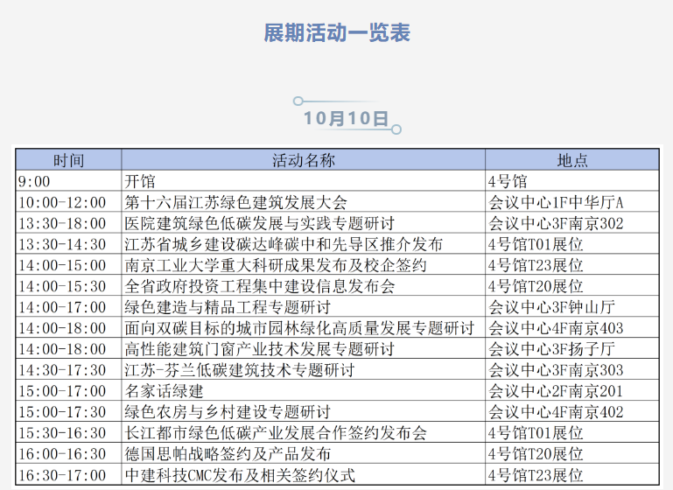
Task: Select 中建科技CMC发布及相关签约仪式 activity
Action: [240, 475]
